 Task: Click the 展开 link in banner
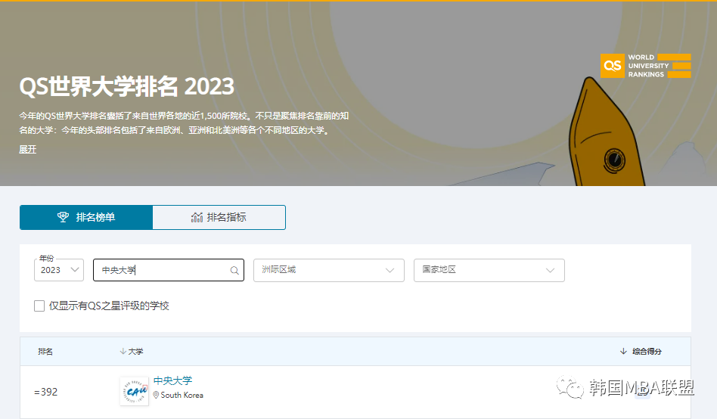tap(27, 149)
